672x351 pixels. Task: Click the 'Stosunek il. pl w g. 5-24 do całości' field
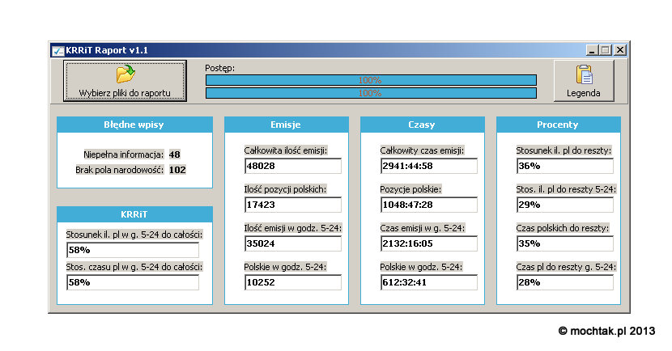133,250
